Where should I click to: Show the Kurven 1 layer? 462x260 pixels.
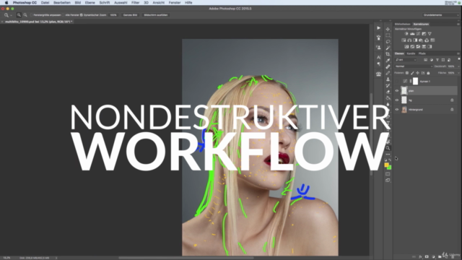(x=397, y=81)
